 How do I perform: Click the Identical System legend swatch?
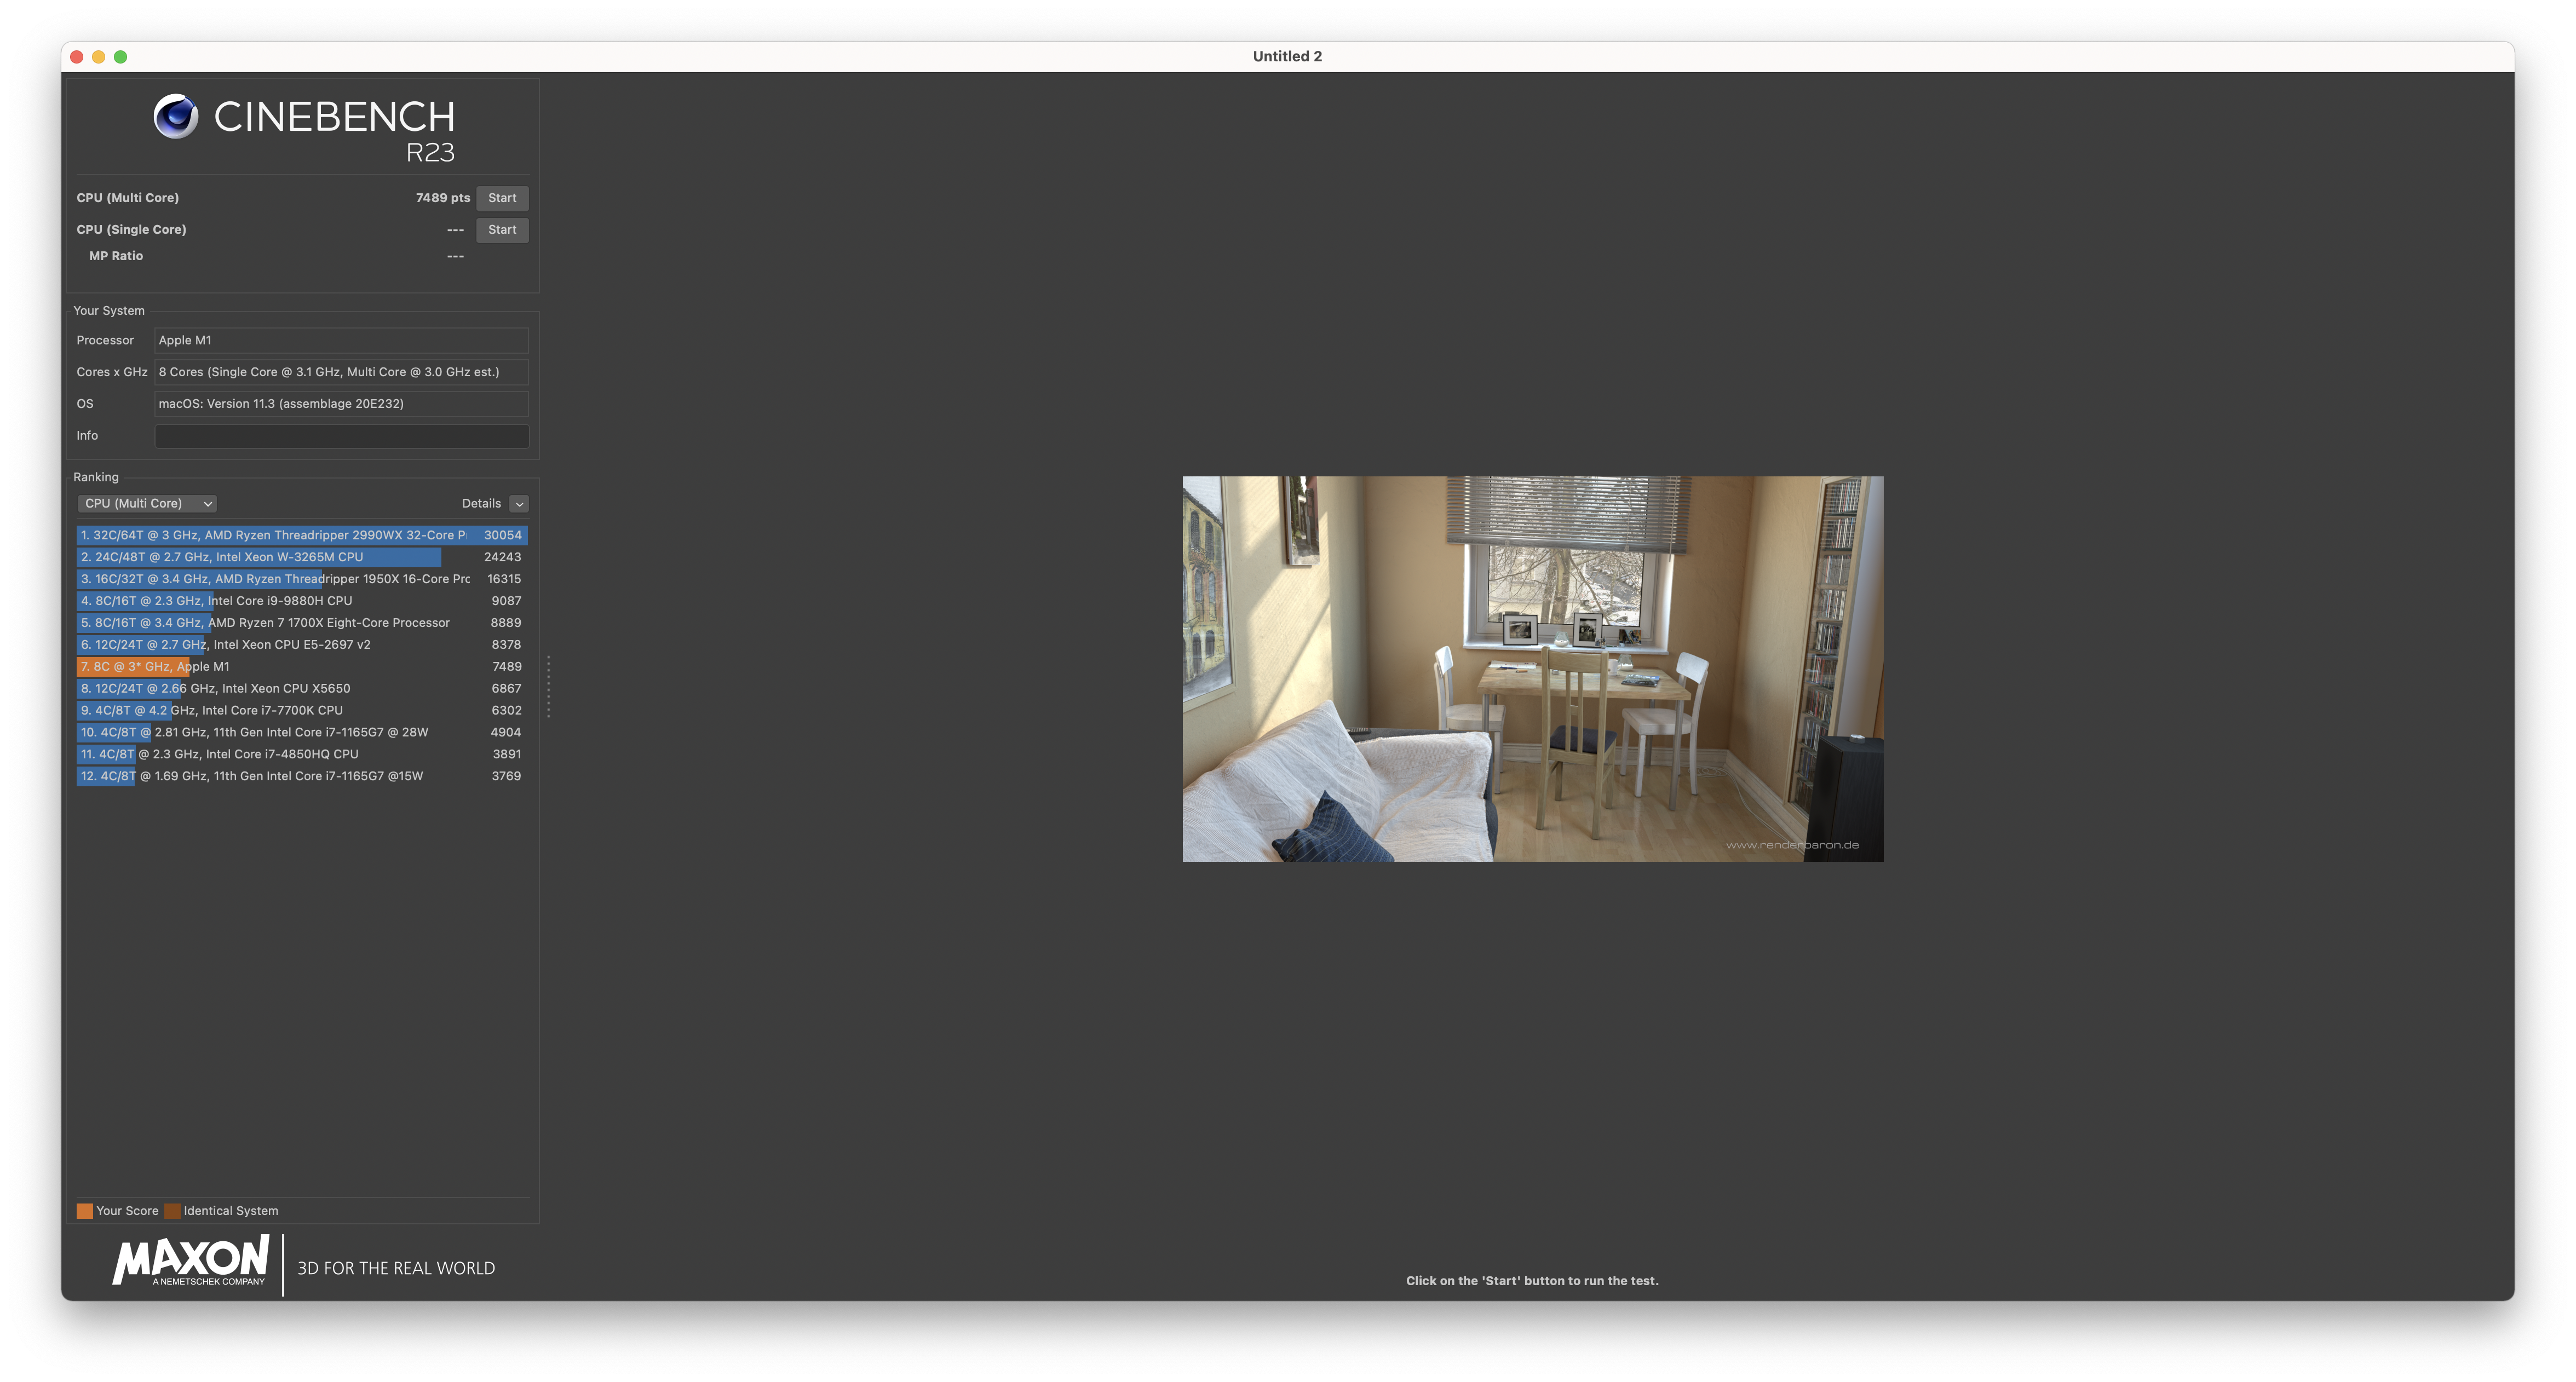(x=172, y=1211)
